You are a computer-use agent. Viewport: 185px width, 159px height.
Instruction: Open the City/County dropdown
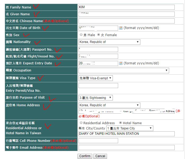pos(130,128)
